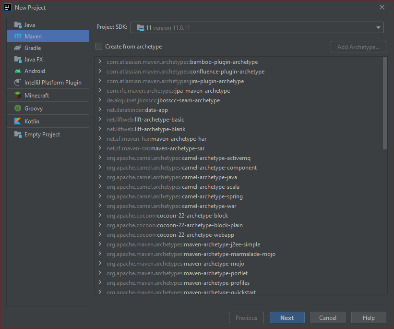Select IntelliJ Platform Plugin label
Screen dimensions: 394x329
tap(53, 83)
